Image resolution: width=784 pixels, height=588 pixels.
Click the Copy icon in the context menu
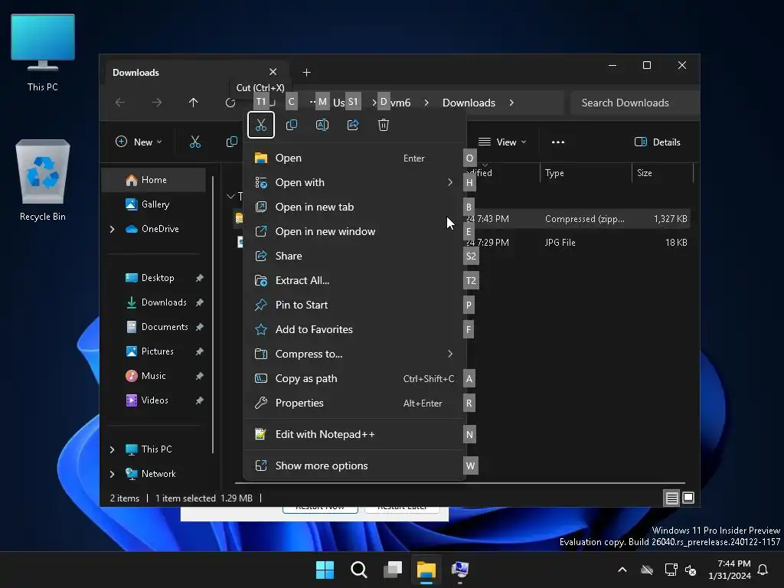[x=292, y=125]
